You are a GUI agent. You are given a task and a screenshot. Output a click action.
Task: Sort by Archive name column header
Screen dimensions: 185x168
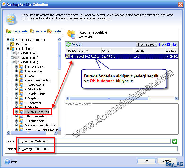click(83, 51)
